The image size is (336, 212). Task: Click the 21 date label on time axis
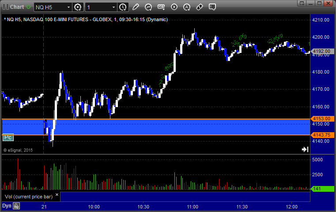(44, 207)
